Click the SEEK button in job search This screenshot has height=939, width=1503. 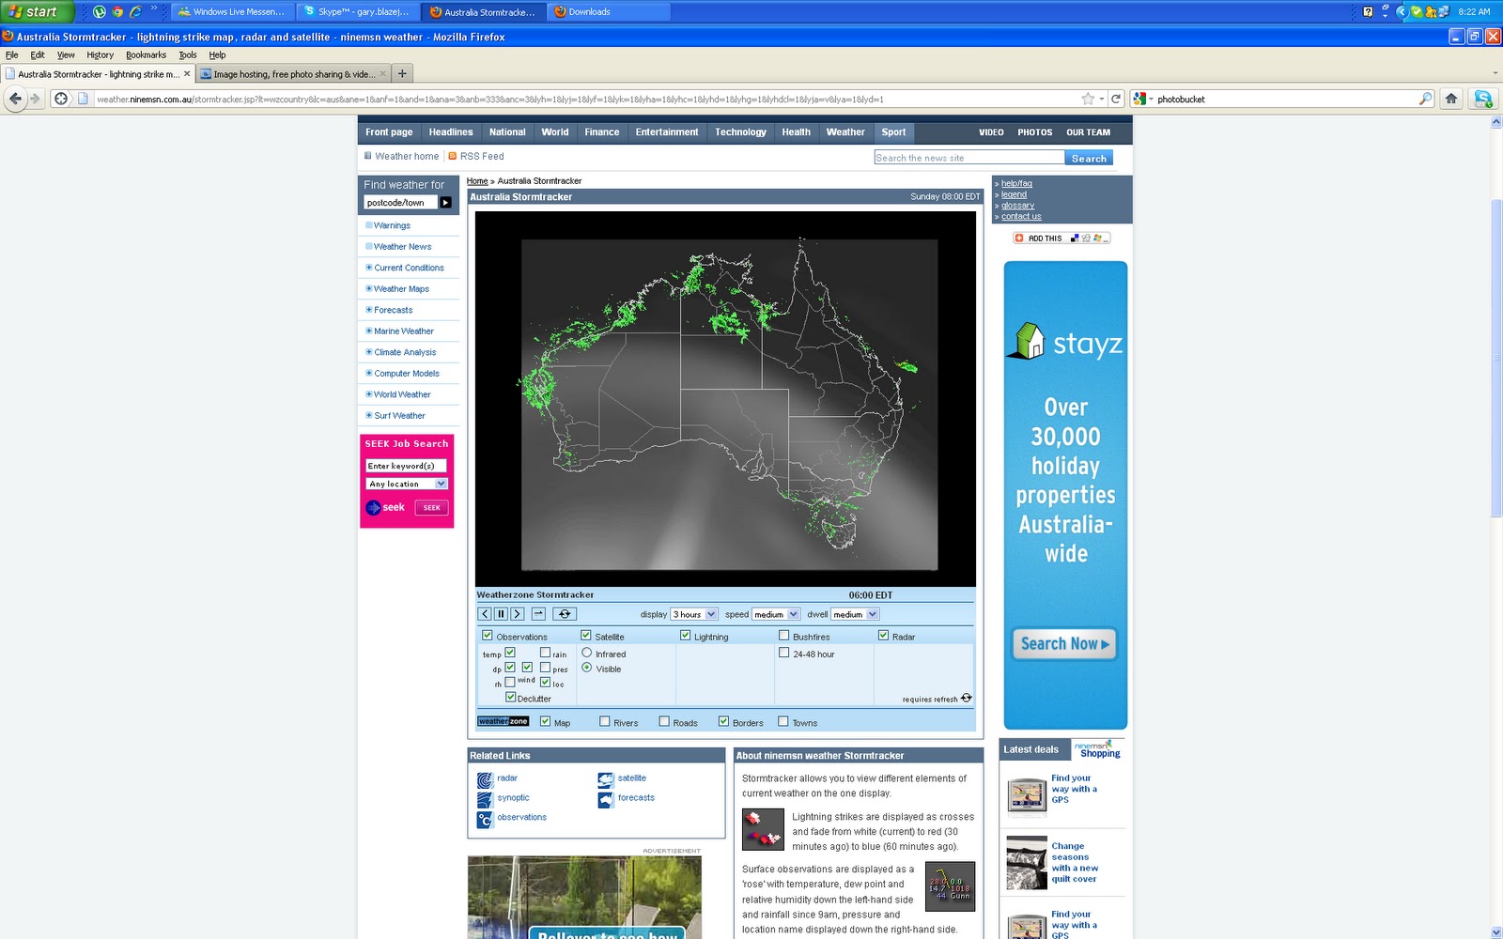(431, 507)
